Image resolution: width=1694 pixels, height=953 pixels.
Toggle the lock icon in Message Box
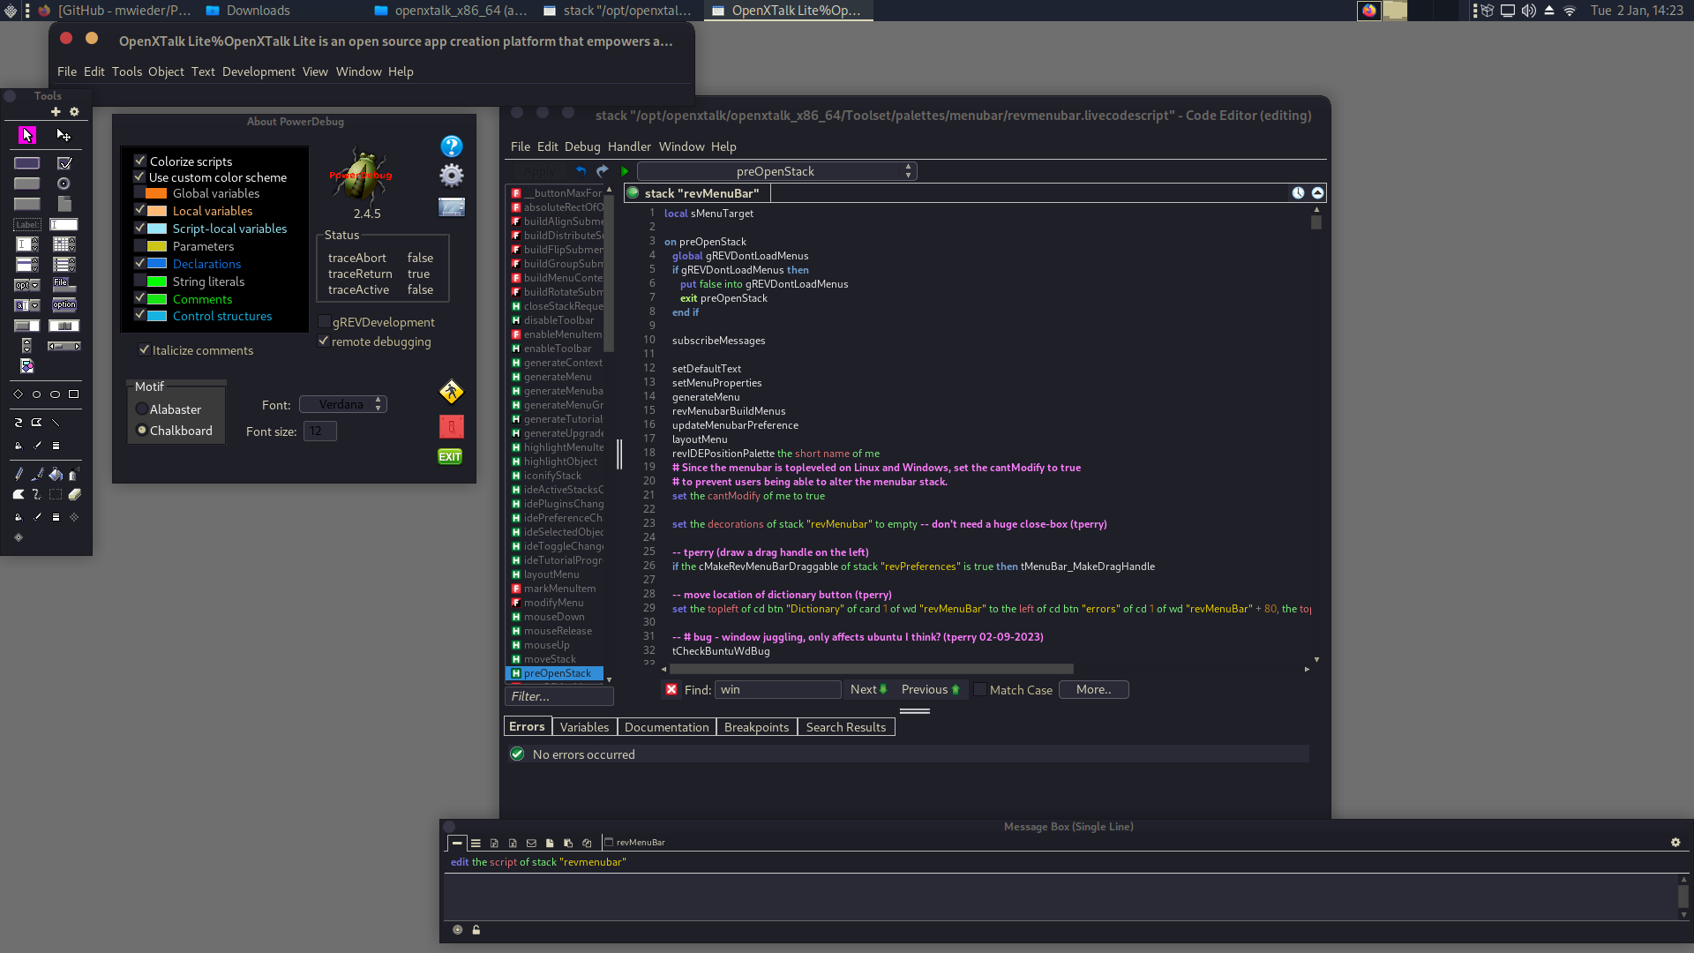476,930
